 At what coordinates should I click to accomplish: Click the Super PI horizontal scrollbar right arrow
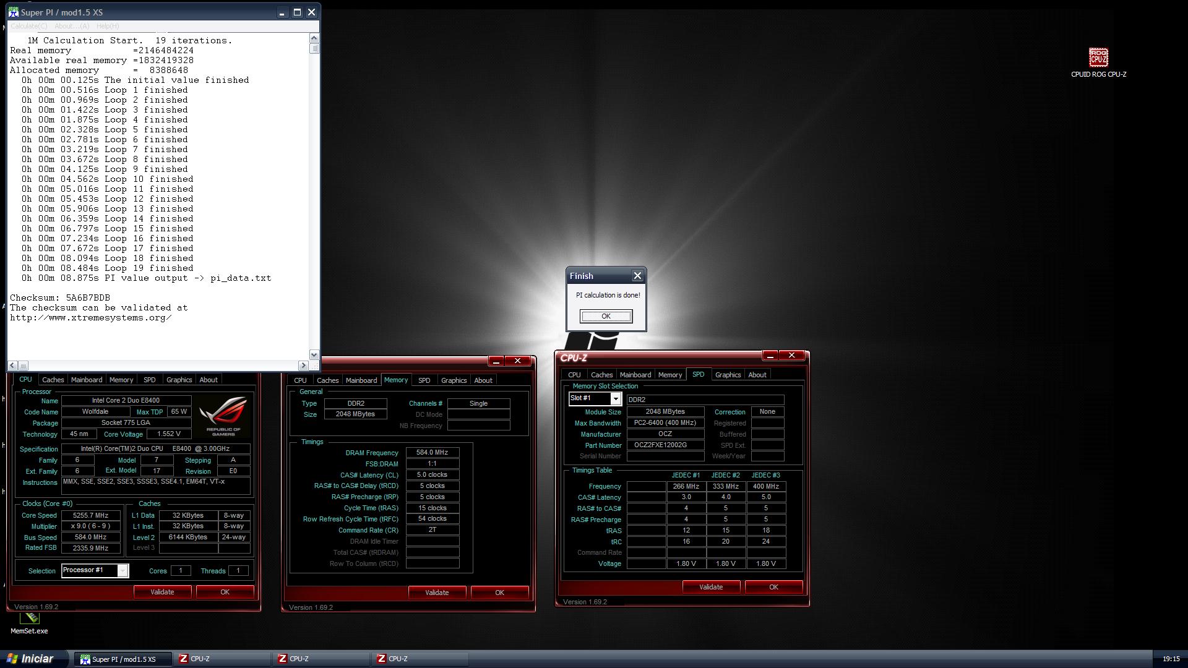(303, 366)
